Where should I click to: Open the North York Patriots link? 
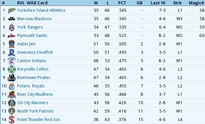click(x=35, y=111)
